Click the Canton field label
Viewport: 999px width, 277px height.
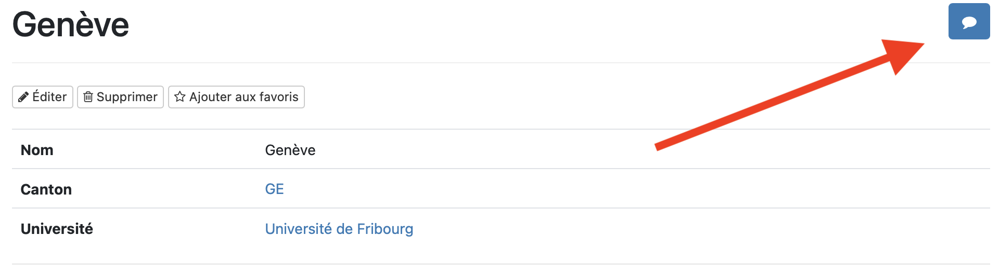pyautogui.click(x=46, y=189)
